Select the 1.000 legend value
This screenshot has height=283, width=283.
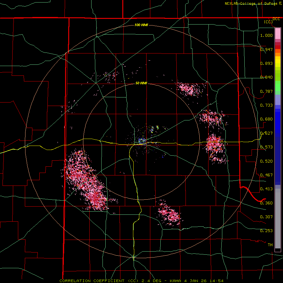coord(266,35)
